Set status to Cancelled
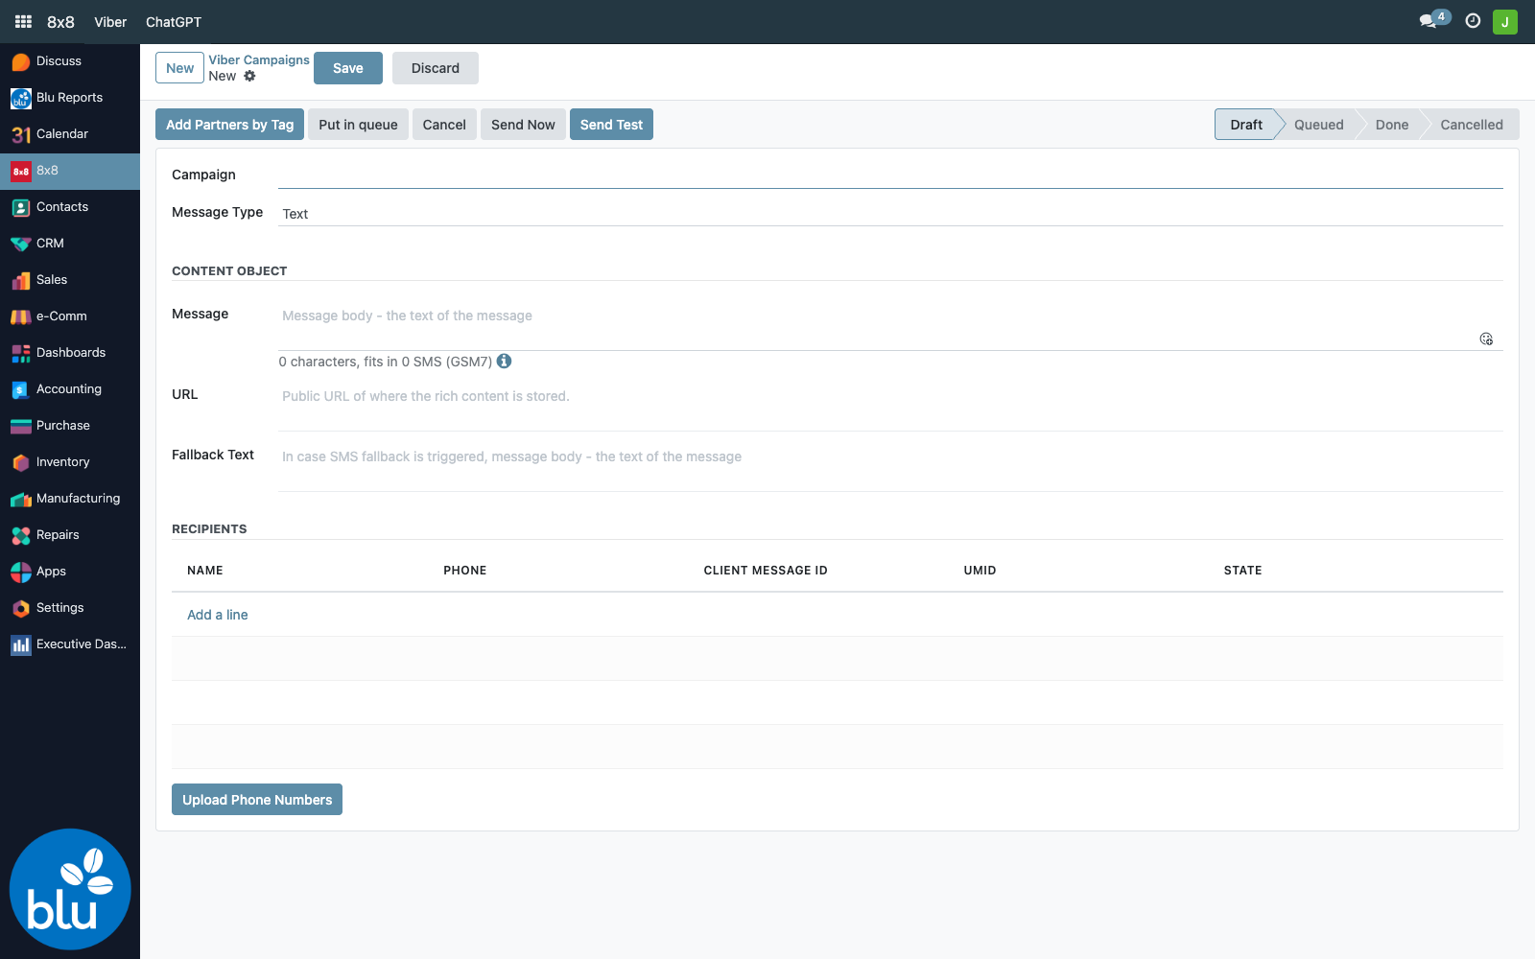Viewport: 1535px width, 959px height. pos(1471,125)
